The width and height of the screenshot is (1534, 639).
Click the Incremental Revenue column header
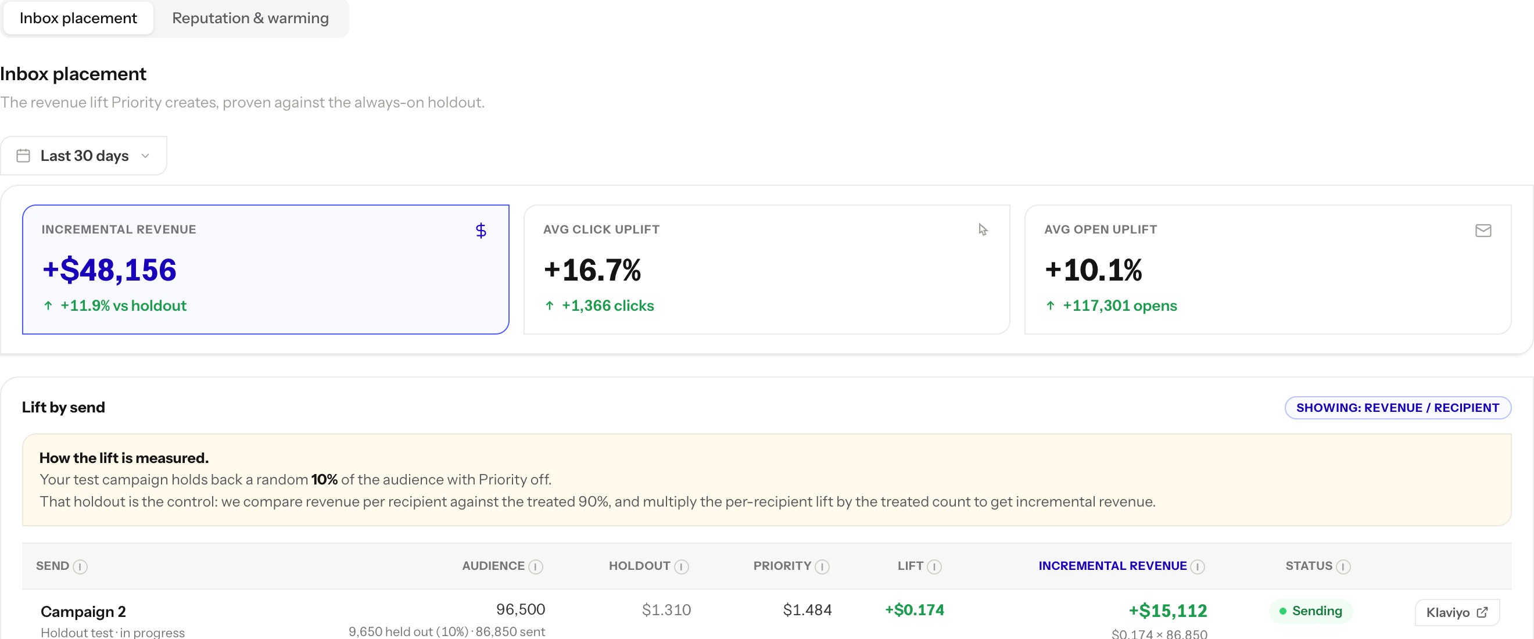1112,566
